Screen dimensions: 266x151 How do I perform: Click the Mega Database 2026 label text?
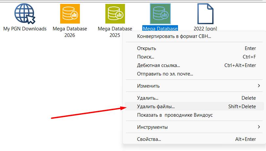pyautogui.click(x=70, y=32)
